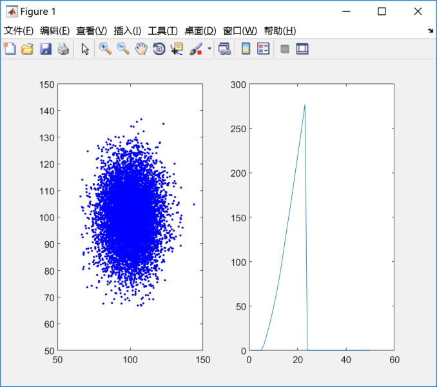
Task: Open the 插入(I) menu
Action: [x=128, y=31]
